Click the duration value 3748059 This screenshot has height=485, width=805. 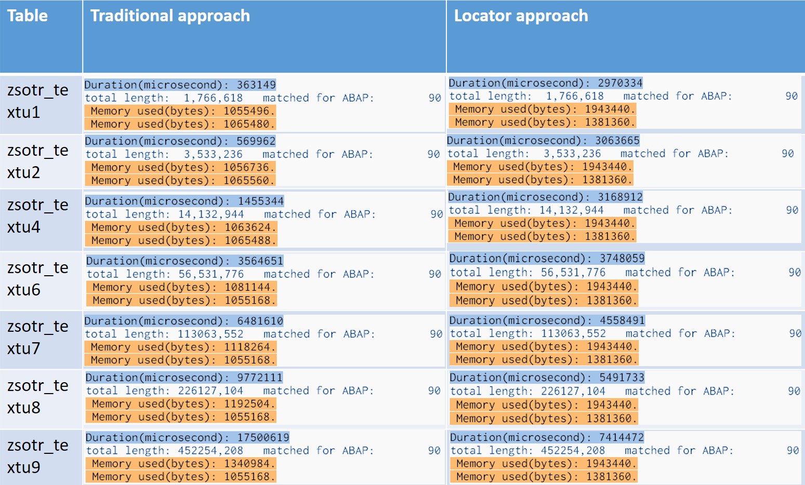(622, 259)
